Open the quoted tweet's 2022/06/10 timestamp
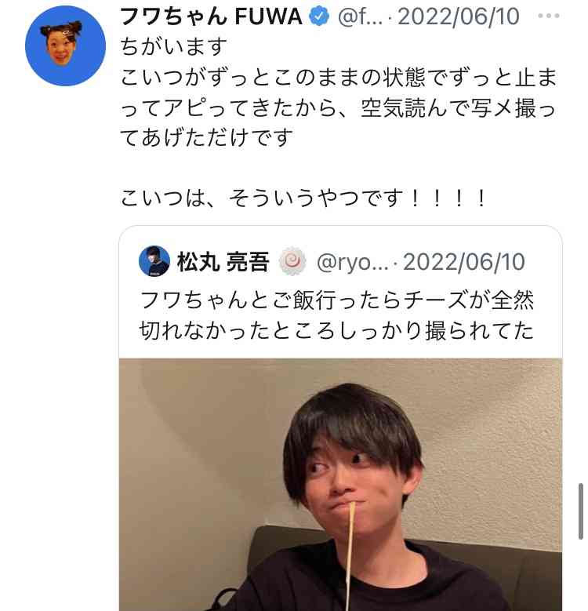This screenshot has width=588, height=611. tap(464, 262)
